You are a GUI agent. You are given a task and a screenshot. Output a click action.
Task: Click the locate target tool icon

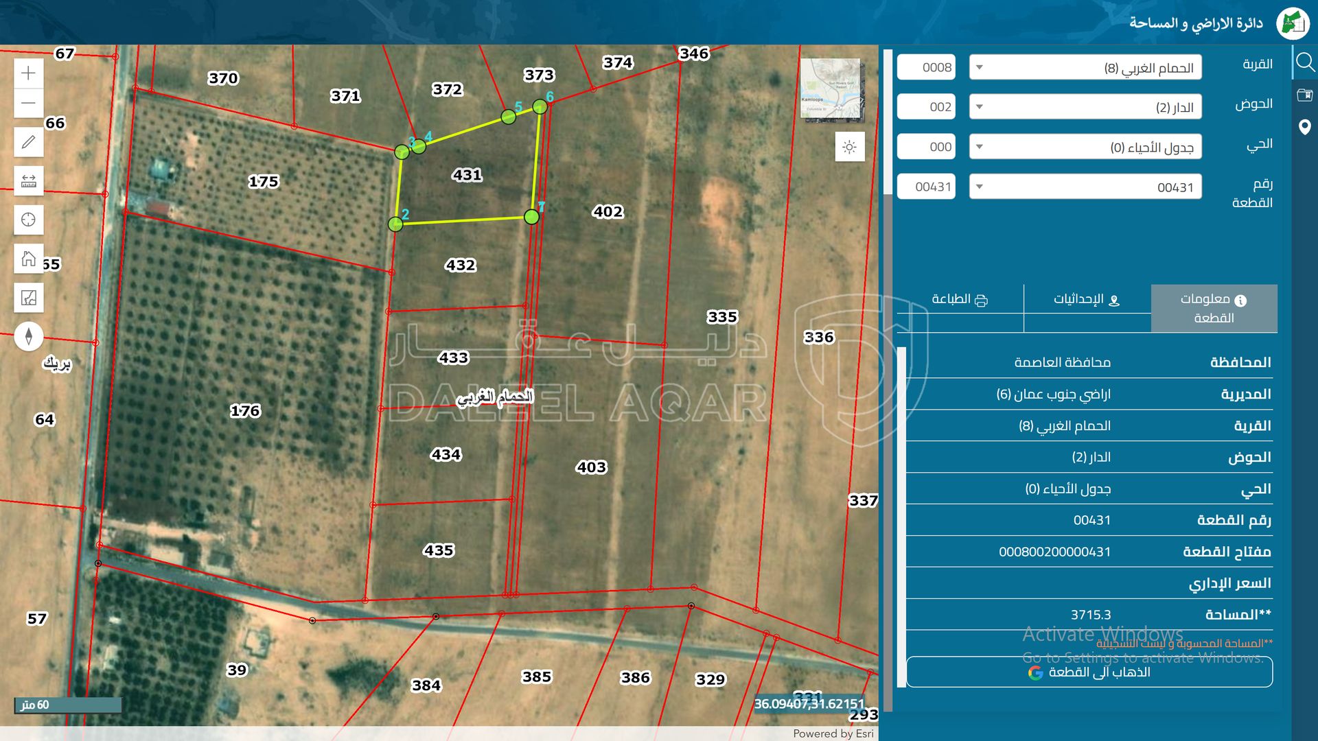pos(28,220)
